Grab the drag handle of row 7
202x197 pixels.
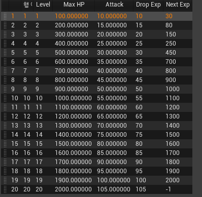click(5, 71)
